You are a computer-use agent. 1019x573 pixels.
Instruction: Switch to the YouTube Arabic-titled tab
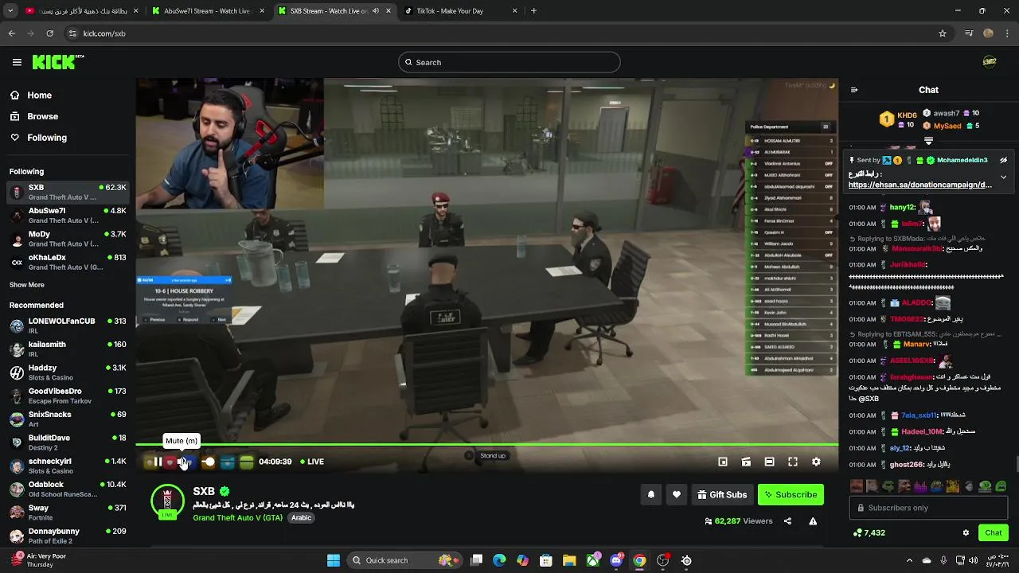click(x=81, y=11)
